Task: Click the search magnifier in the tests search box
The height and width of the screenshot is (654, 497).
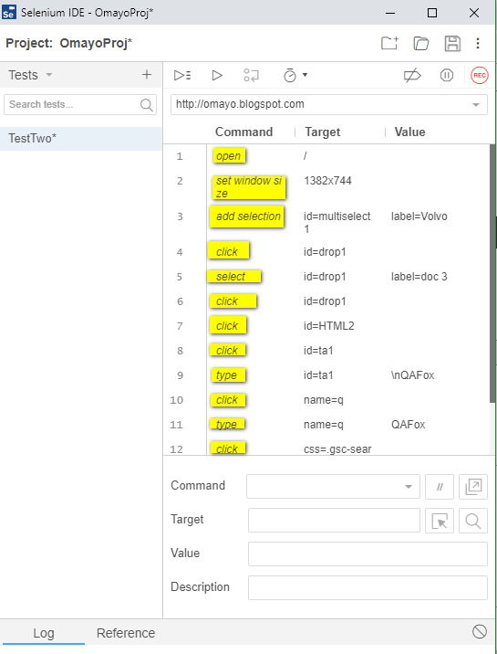Action: pos(147,105)
